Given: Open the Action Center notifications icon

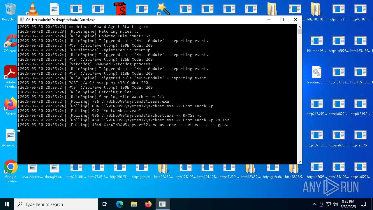Looking at the screenshot, I should (363, 204).
